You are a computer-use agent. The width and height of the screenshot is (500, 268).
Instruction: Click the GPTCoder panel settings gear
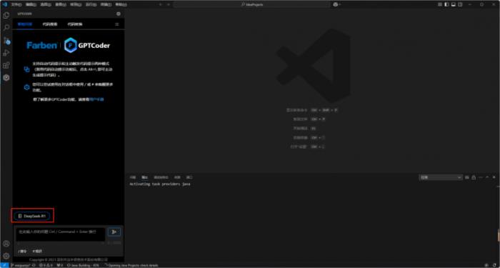pyautogui.click(x=119, y=14)
